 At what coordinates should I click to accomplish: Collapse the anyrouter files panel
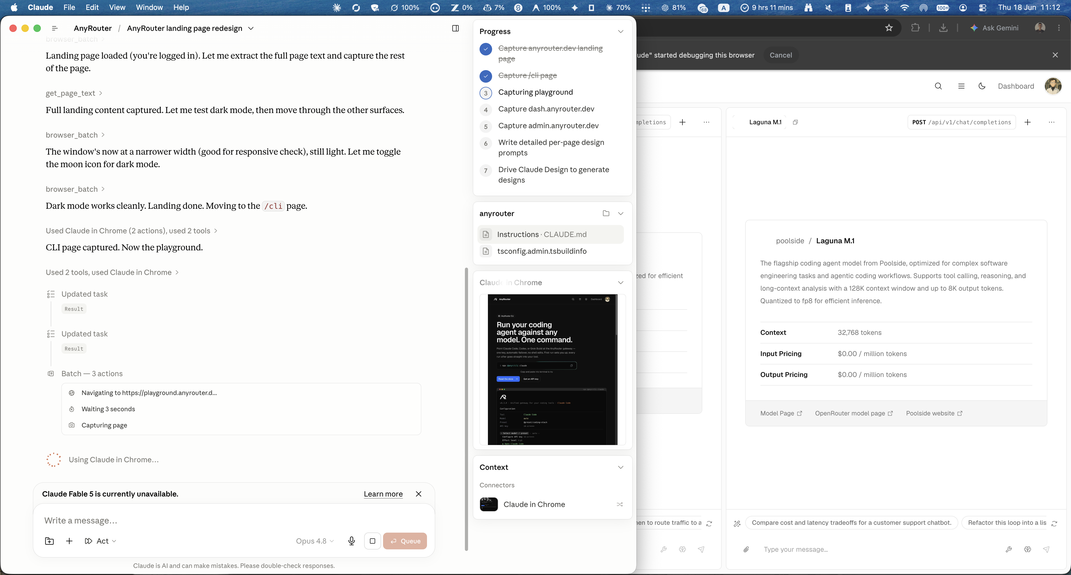tap(621, 213)
